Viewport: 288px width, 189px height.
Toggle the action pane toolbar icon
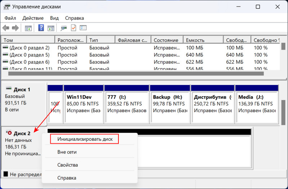pyautogui.click(x=51, y=28)
